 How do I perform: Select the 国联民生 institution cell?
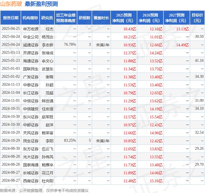click(x=31, y=69)
